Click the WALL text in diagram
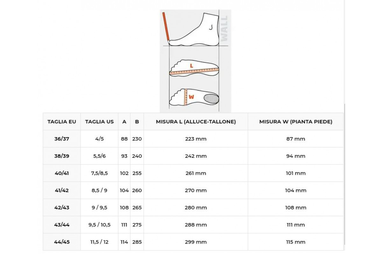Viewport: 382px width, 254px height. tap(224, 29)
